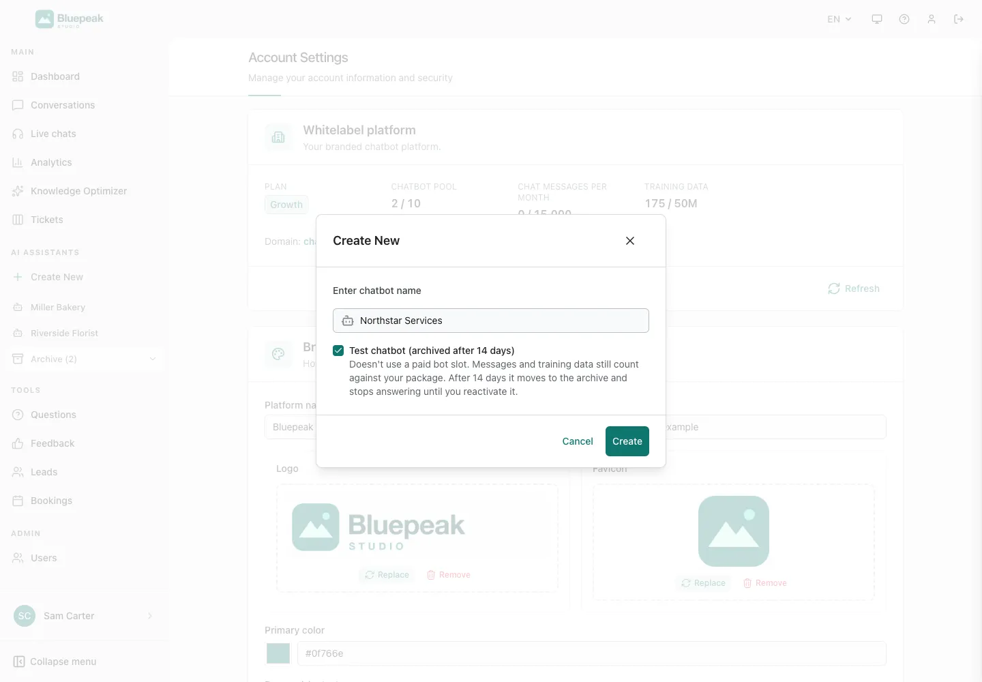Open Tickets in the sidebar
The image size is (982, 682).
click(85, 220)
